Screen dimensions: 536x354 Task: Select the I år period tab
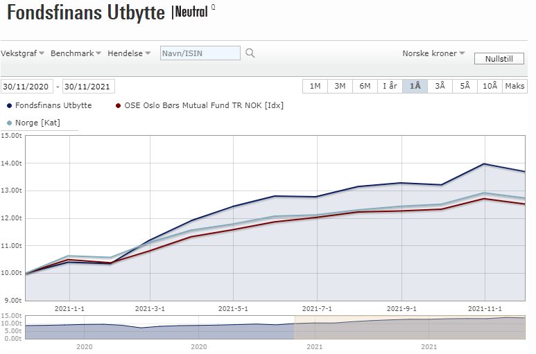coord(390,86)
